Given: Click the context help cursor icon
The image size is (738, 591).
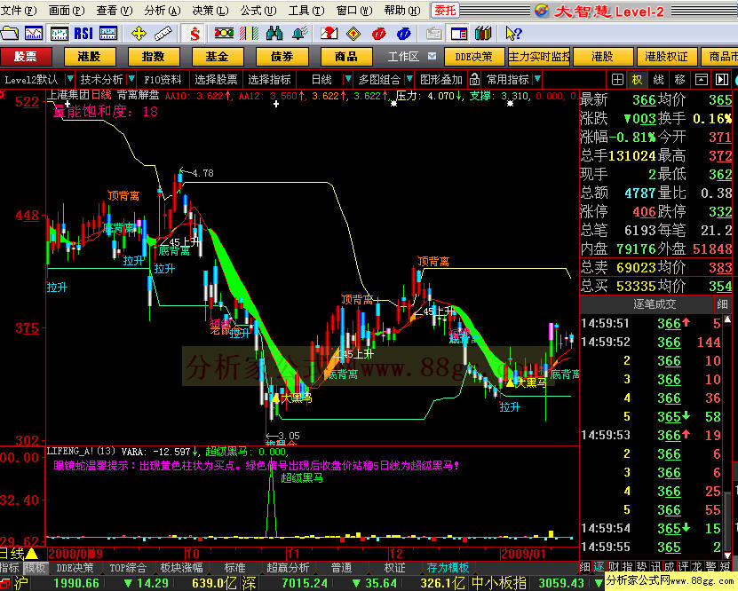Looking at the screenshot, I should [513, 34].
